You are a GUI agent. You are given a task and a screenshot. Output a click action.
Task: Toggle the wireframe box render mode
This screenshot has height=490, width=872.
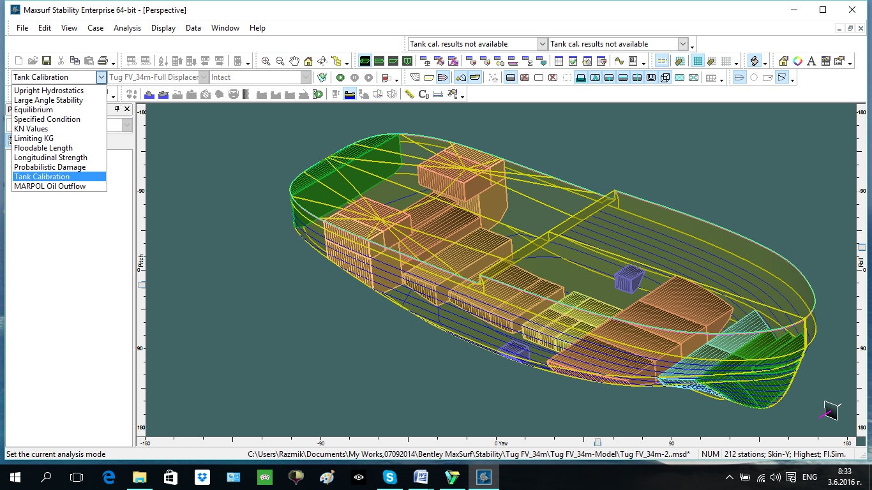pos(665,78)
